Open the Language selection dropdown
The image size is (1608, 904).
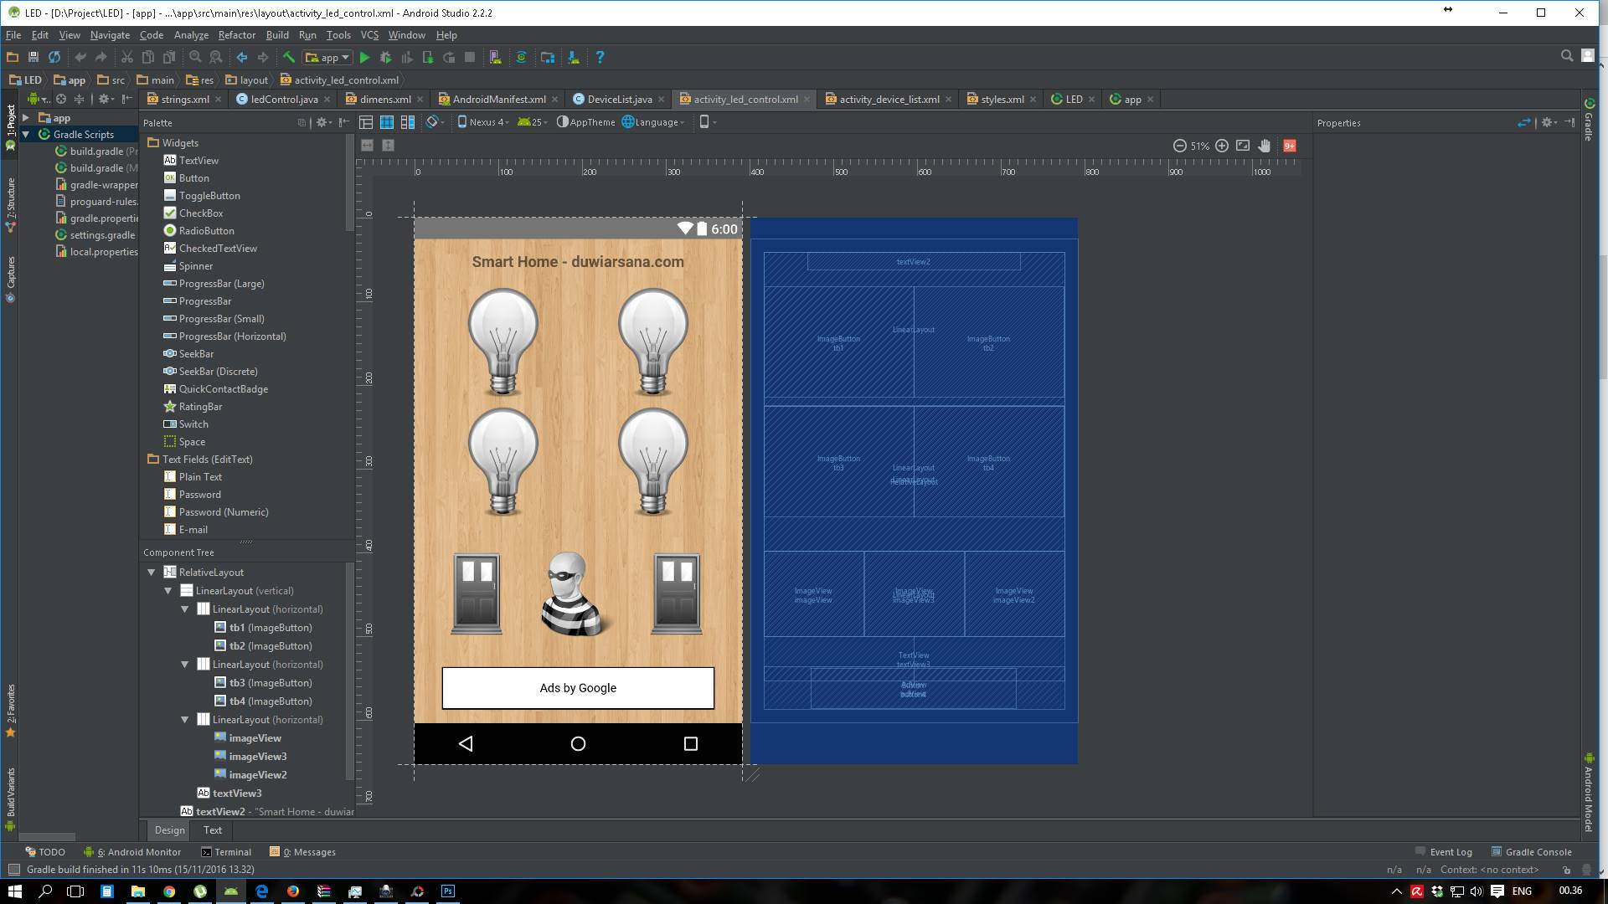[654, 122]
